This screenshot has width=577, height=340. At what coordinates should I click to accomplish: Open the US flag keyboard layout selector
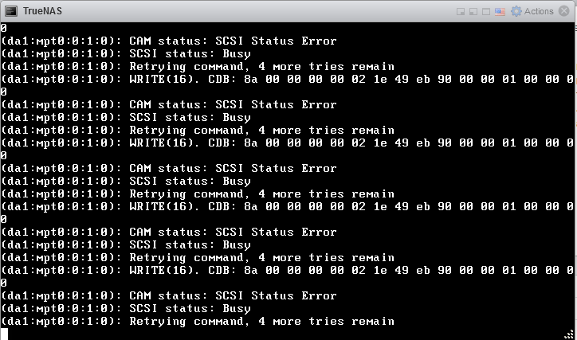coord(500,12)
